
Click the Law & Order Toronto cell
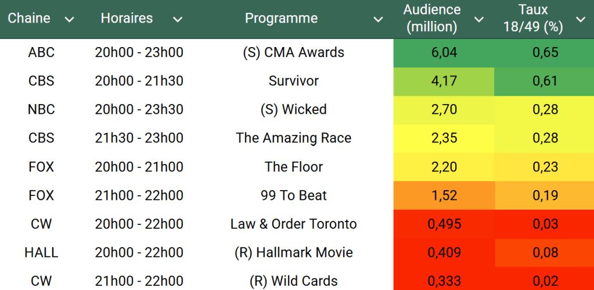(293, 224)
